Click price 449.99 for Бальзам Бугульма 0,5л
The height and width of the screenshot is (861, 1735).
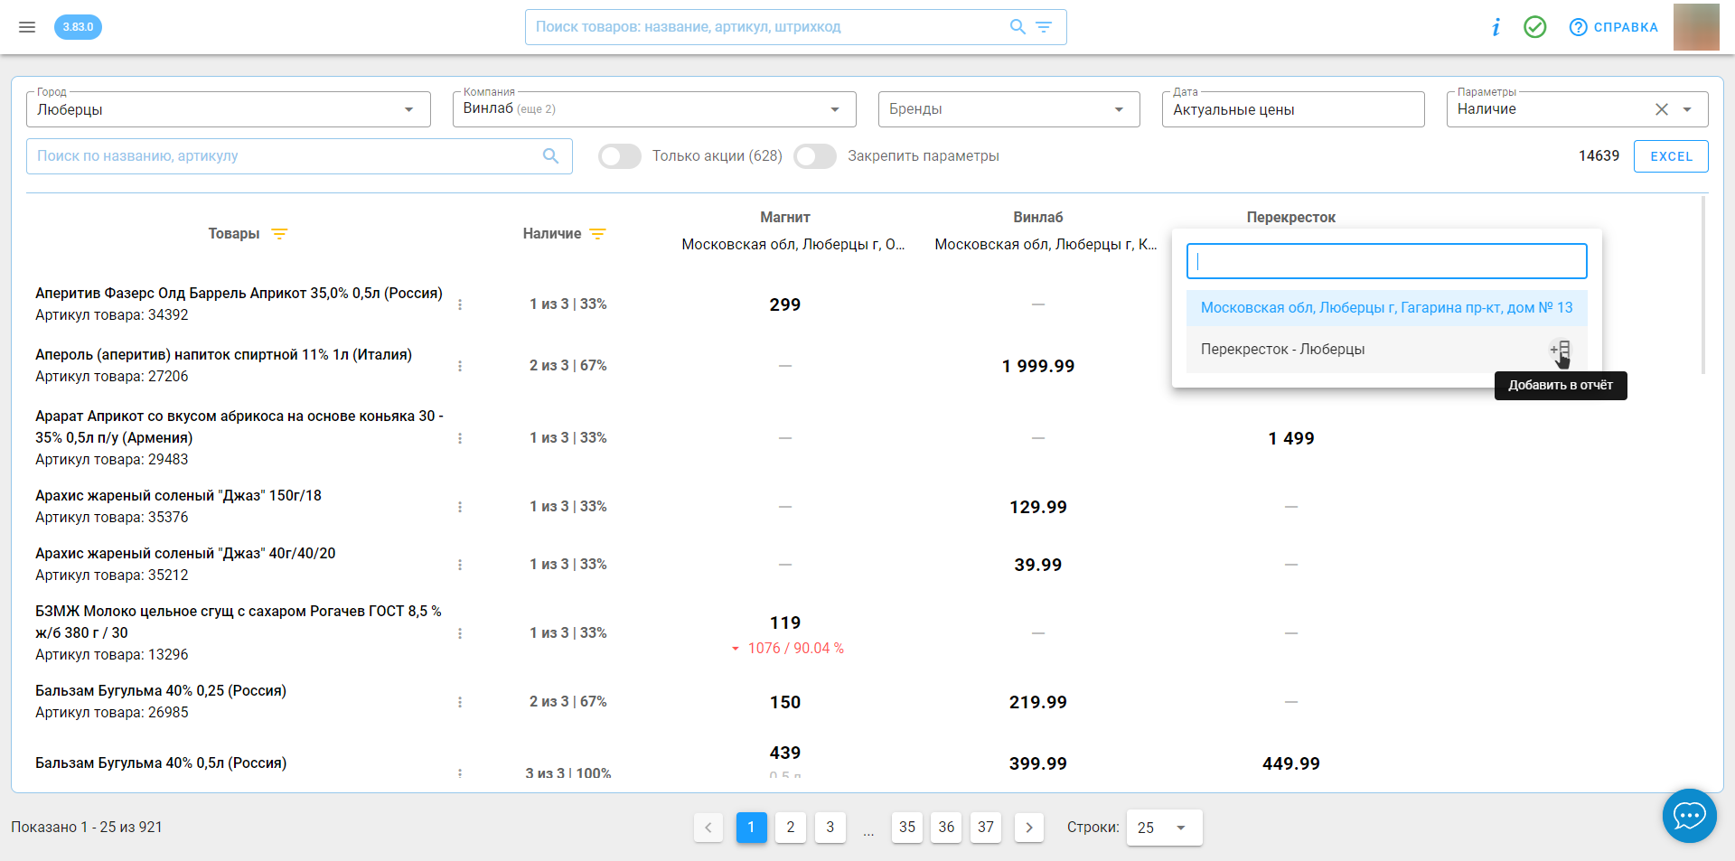[1291, 763]
